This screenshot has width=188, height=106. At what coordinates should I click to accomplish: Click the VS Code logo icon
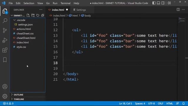4,3
